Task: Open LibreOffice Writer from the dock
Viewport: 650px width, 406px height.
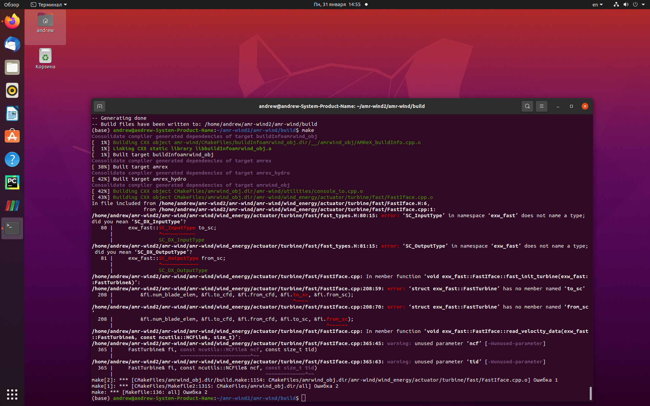Action: 12,113
